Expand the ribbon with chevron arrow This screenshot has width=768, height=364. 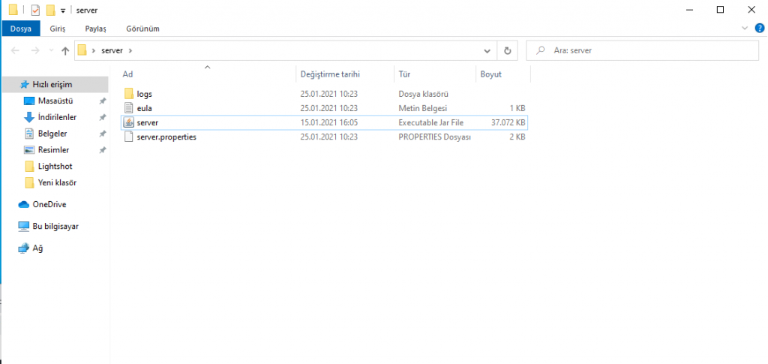[745, 28]
